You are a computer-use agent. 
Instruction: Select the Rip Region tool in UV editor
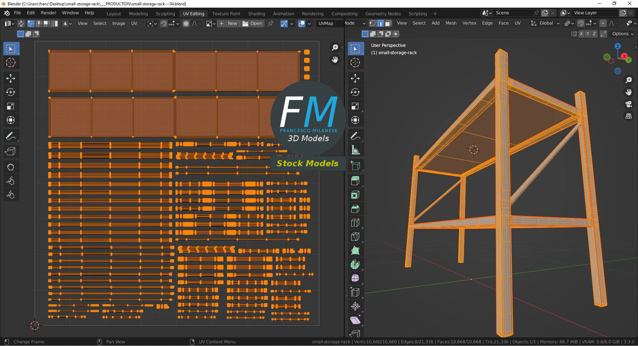tap(11, 152)
